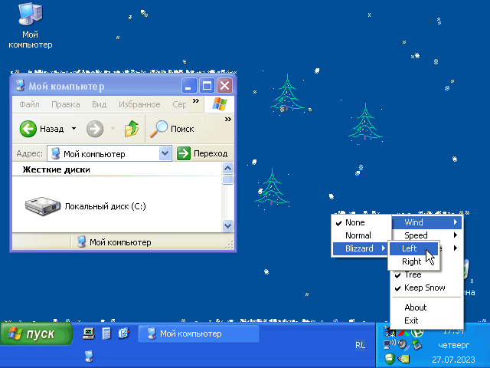Expand the Wind submenu
Viewport: 490px width, 368px height.
tap(427, 222)
